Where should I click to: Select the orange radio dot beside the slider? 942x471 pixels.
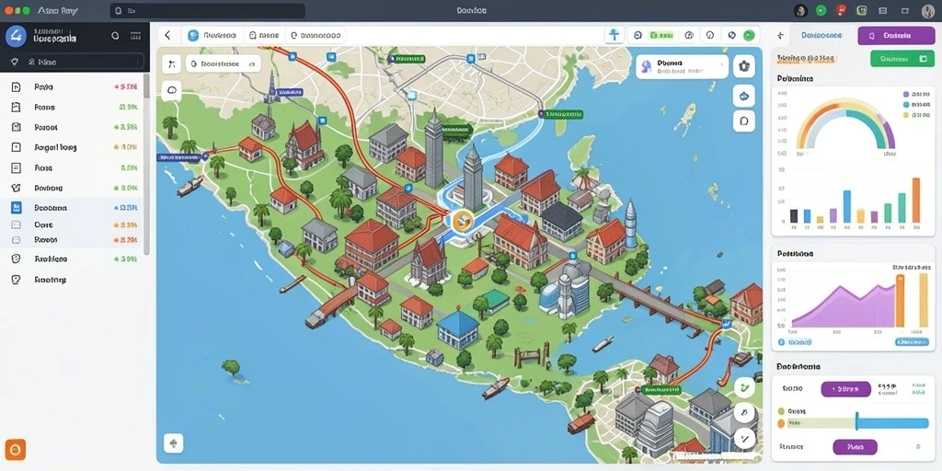pyautogui.click(x=781, y=423)
